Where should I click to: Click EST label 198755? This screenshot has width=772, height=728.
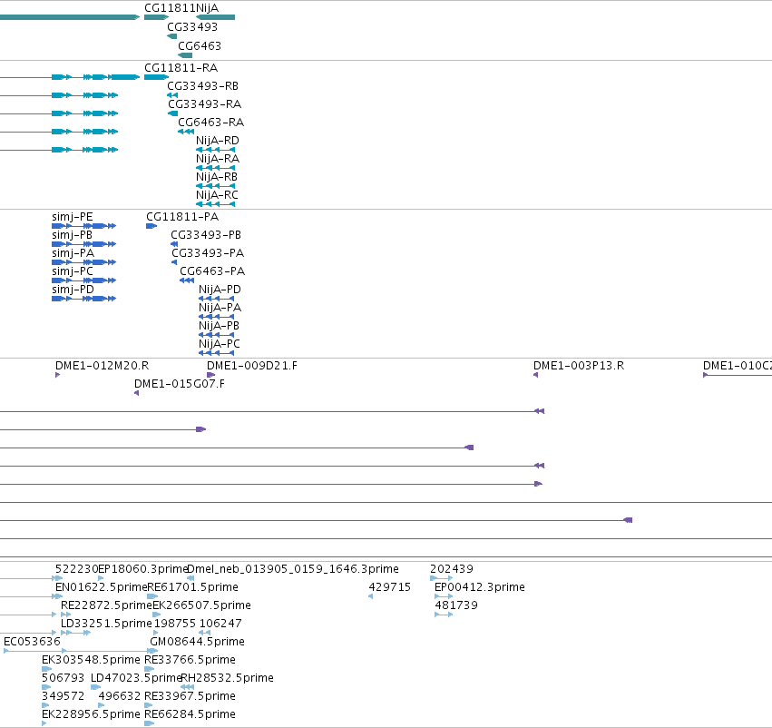pos(175,624)
